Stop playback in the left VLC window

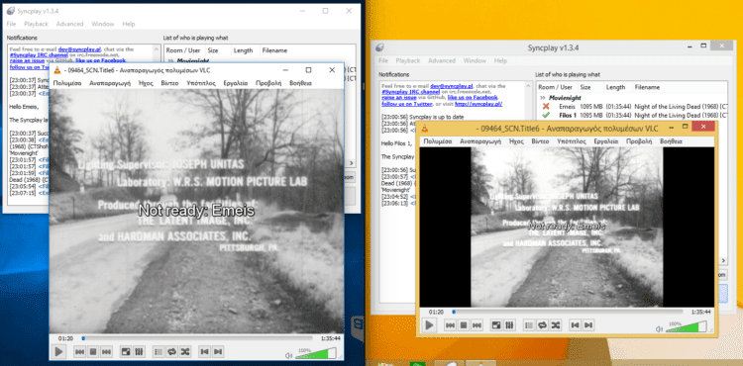[93, 352]
